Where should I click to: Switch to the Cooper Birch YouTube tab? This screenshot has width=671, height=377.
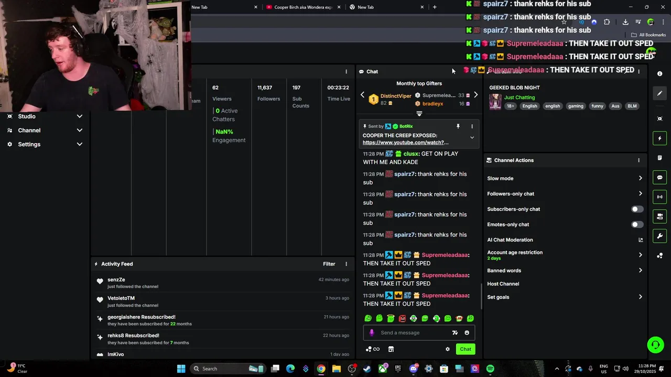[x=304, y=7]
